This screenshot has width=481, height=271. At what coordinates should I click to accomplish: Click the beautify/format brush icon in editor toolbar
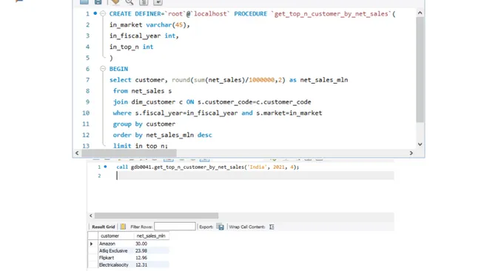pos(115,2)
